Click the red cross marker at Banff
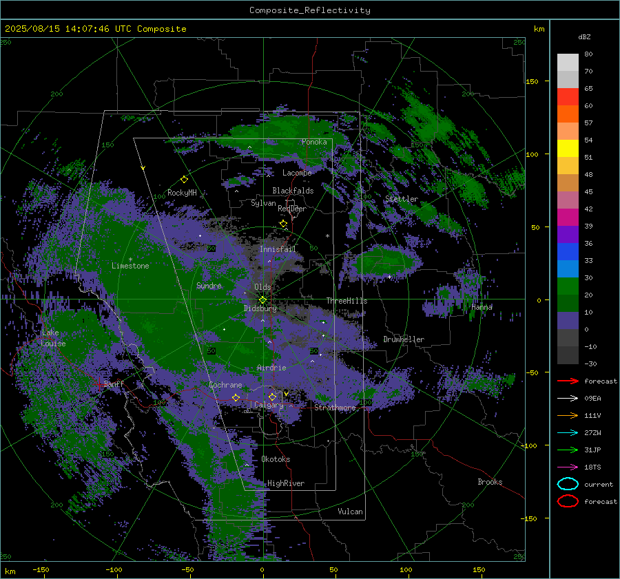This screenshot has width=620, height=579. (99, 384)
